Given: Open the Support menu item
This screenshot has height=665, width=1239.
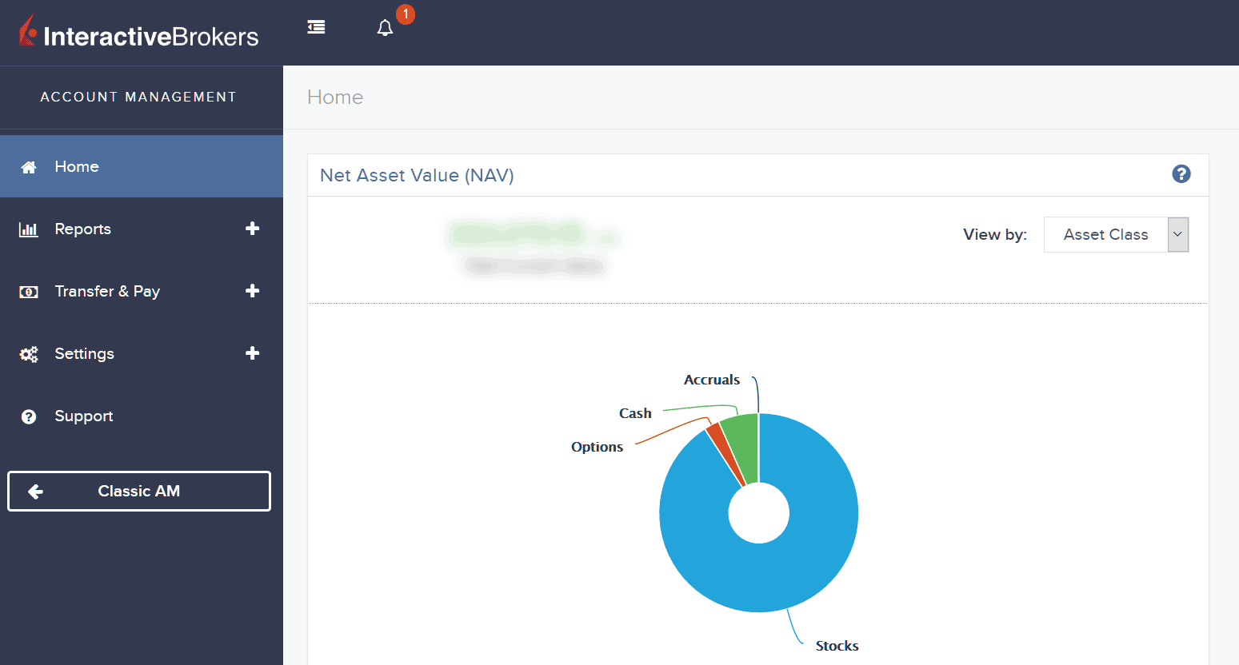Looking at the screenshot, I should [x=142, y=416].
